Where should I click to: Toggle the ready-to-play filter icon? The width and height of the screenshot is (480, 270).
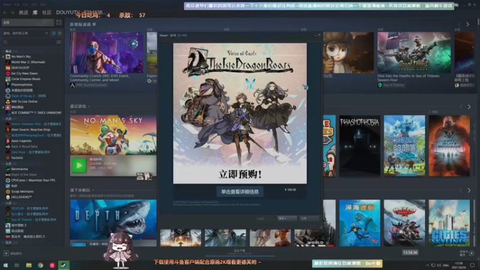coord(59,33)
